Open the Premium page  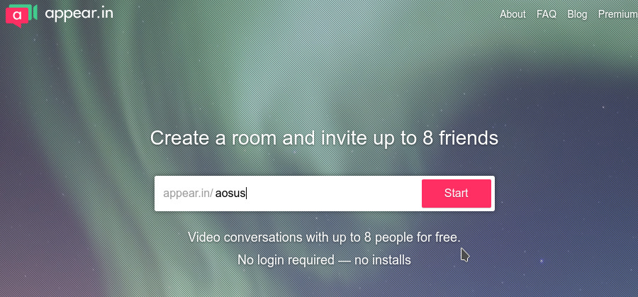[x=617, y=14]
